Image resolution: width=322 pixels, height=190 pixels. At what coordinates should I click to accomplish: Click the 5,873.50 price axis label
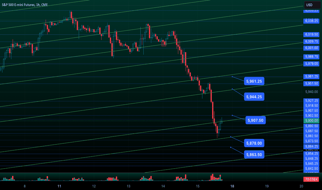click(x=311, y=141)
